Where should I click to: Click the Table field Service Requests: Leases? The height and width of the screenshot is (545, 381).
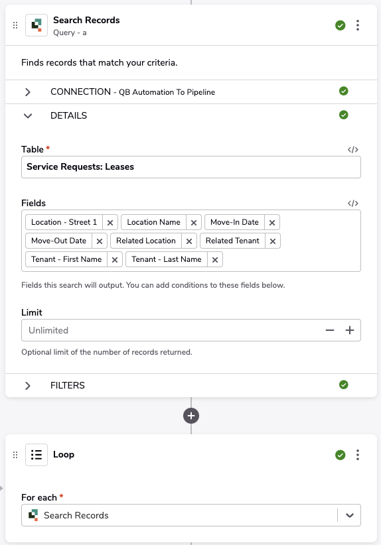[191, 167]
